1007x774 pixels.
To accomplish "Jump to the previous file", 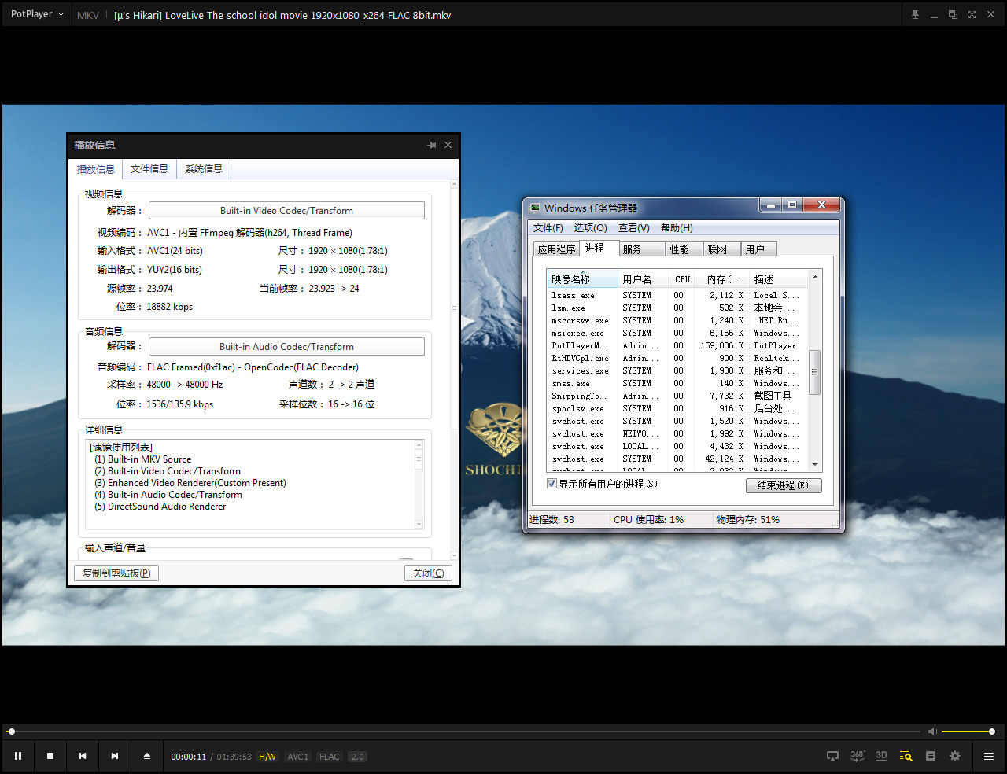I will pyautogui.click(x=83, y=756).
